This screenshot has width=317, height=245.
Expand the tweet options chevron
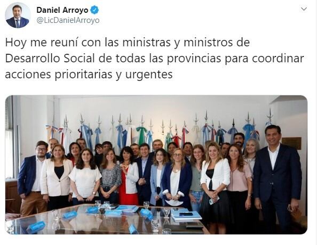[304, 9]
